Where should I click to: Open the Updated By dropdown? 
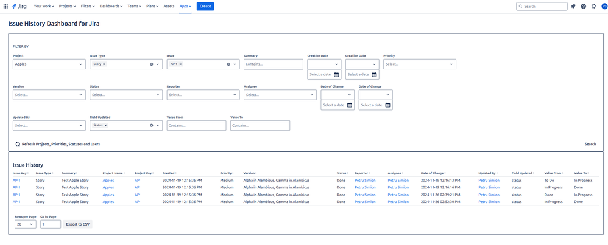(x=49, y=125)
